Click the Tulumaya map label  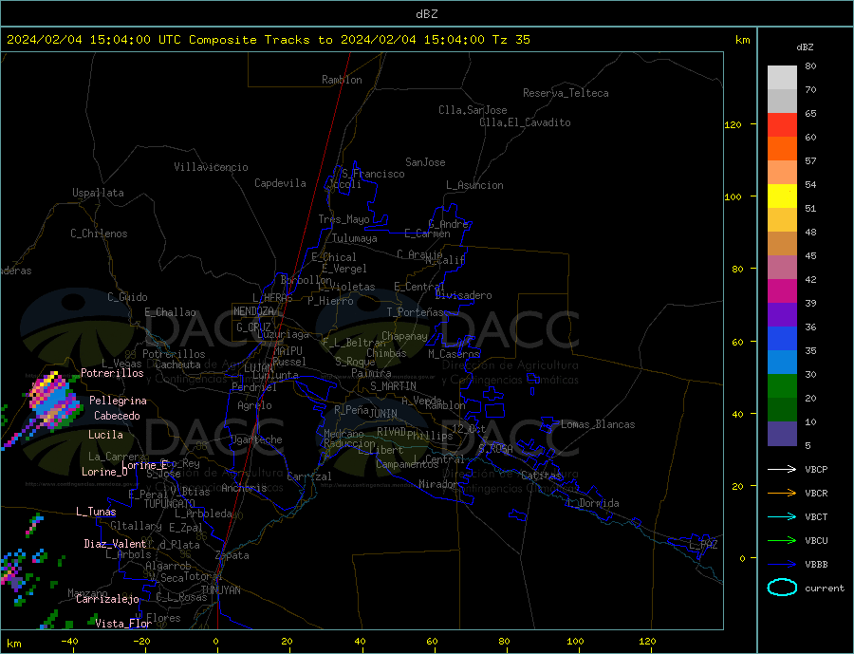(355, 238)
